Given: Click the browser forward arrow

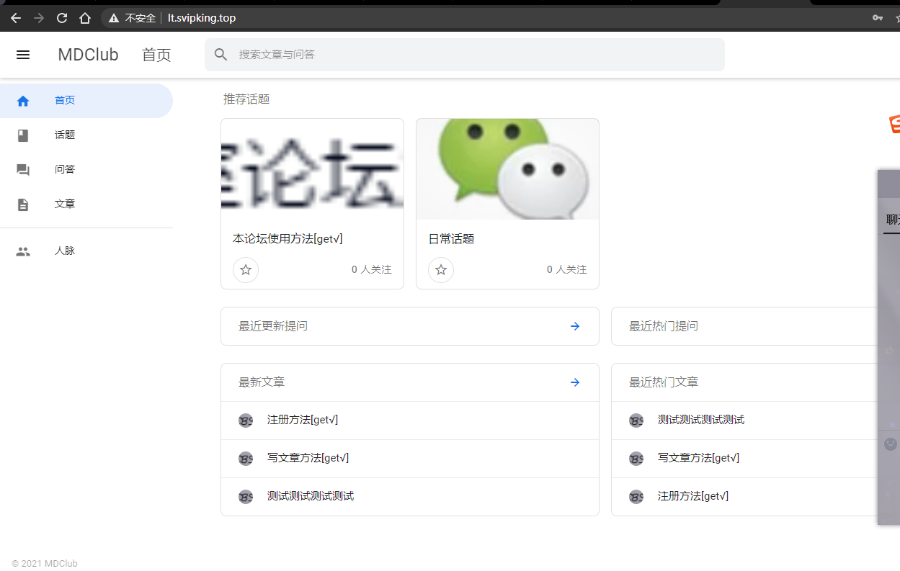Looking at the screenshot, I should pyautogui.click(x=38, y=18).
